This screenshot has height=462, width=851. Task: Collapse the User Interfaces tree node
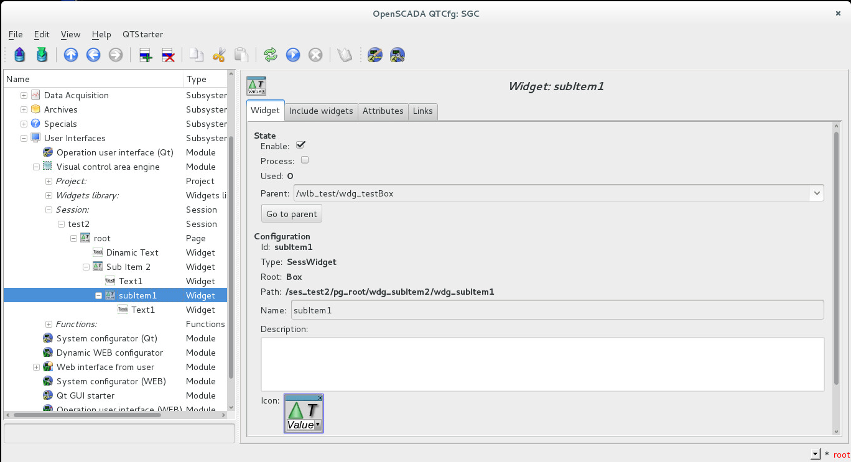pyautogui.click(x=24, y=138)
